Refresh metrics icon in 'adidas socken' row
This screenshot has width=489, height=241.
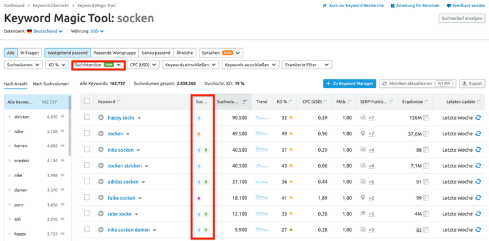[478, 182]
